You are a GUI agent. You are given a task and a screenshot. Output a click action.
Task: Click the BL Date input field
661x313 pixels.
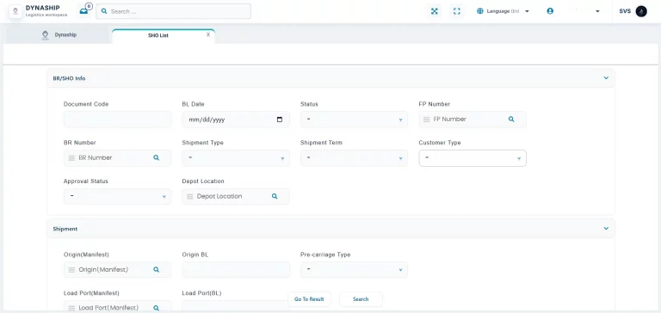pyautogui.click(x=236, y=120)
